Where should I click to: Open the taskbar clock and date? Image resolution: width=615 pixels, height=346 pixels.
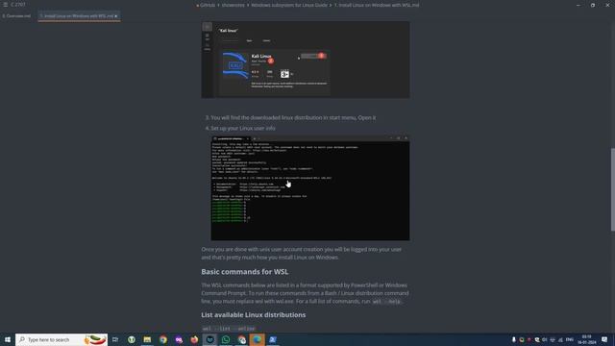tap(587, 339)
